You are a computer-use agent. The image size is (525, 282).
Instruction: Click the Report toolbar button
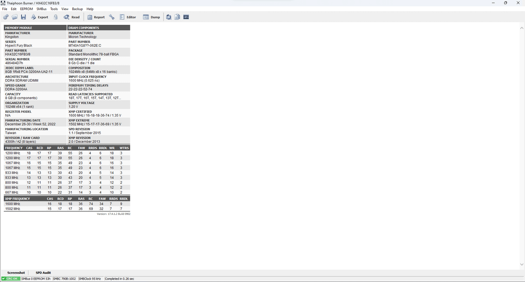[x=96, y=17]
